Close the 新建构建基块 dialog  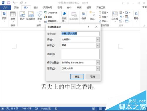coord(96,27)
